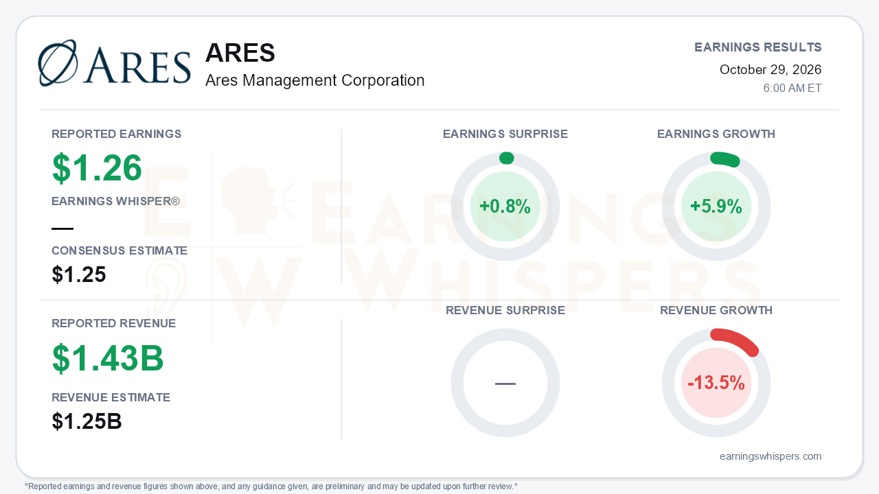This screenshot has width=879, height=494.
Task: Click the REVENUE ESTIMATE label
Action: click(x=111, y=397)
